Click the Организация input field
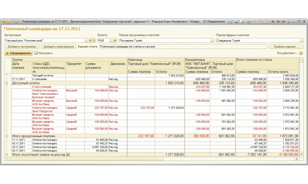This screenshot has width=308, height=184. click(44, 40)
